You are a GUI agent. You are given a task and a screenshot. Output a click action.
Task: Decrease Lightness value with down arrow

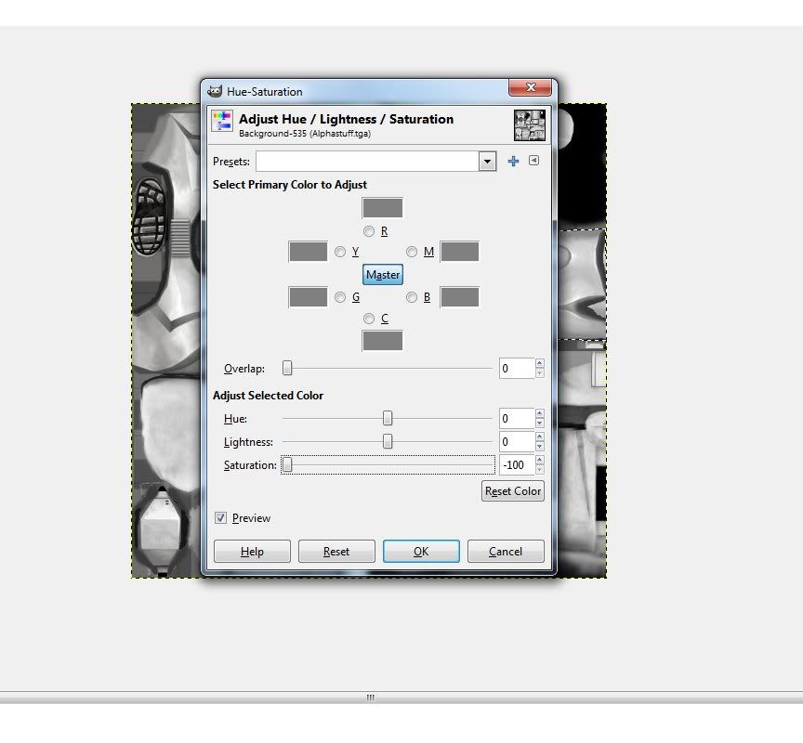point(539,447)
